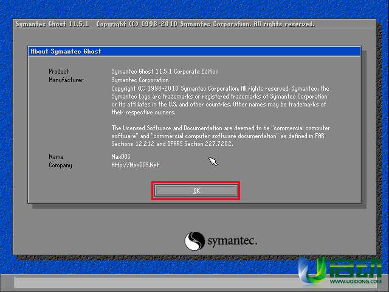Screen dimensions: 389x292
Task: Click the 'their respective owners.' line
Action: point(143,112)
